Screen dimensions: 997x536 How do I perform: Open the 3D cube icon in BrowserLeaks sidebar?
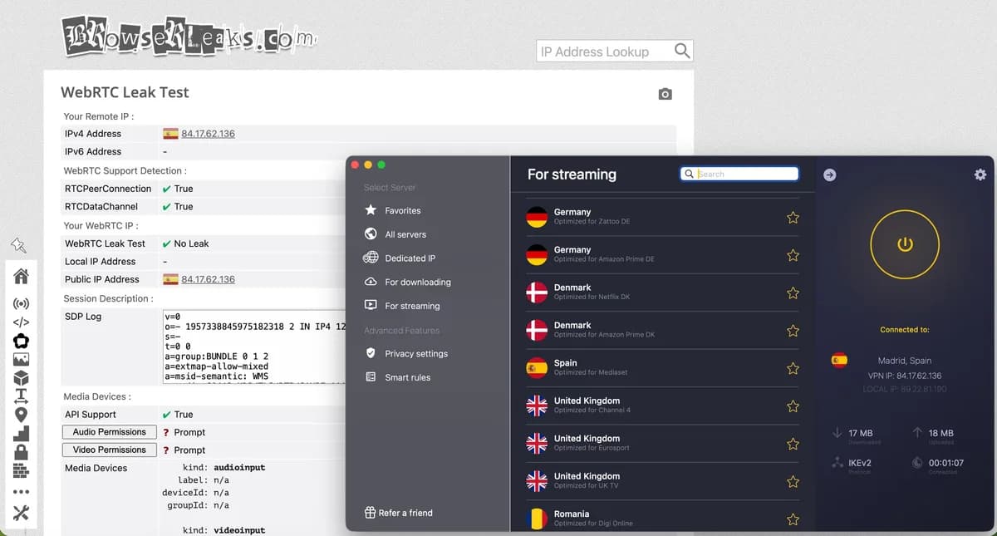(x=21, y=377)
